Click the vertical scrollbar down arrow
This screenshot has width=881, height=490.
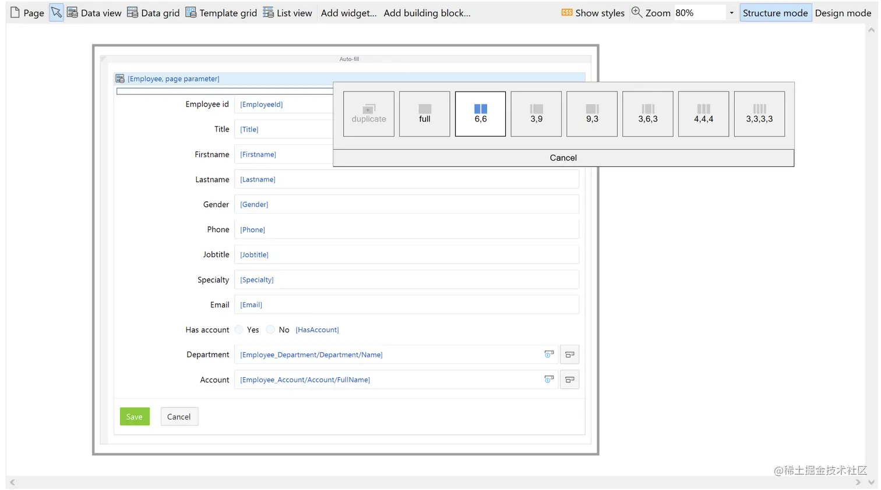pos(871,482)
